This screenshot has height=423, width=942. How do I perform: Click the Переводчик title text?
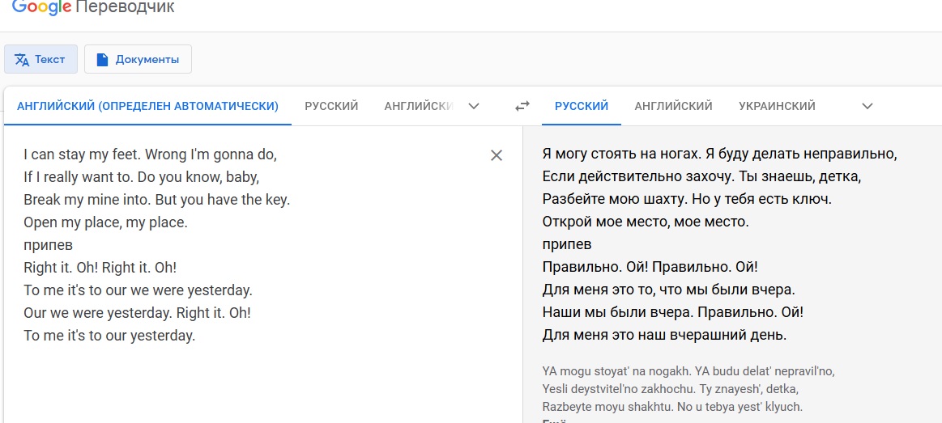(124, 8)
